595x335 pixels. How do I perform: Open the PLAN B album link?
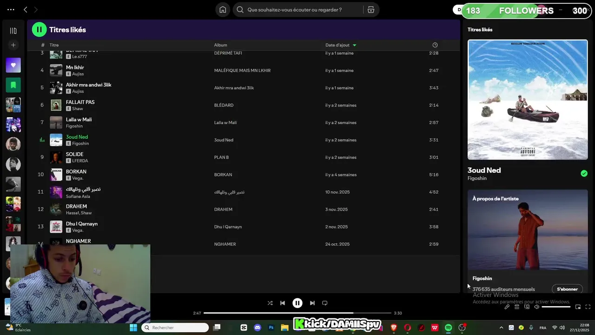[221, 157]
